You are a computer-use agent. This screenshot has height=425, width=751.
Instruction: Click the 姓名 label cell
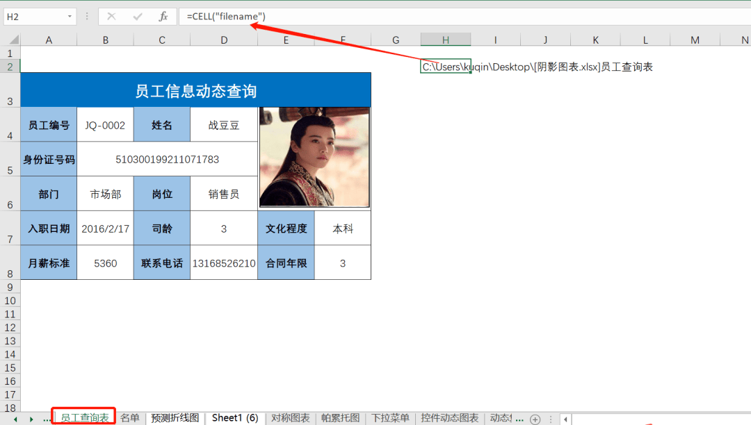(x=162, y=125)
